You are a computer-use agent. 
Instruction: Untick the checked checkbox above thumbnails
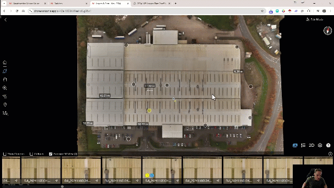click(x=51, y=154)
